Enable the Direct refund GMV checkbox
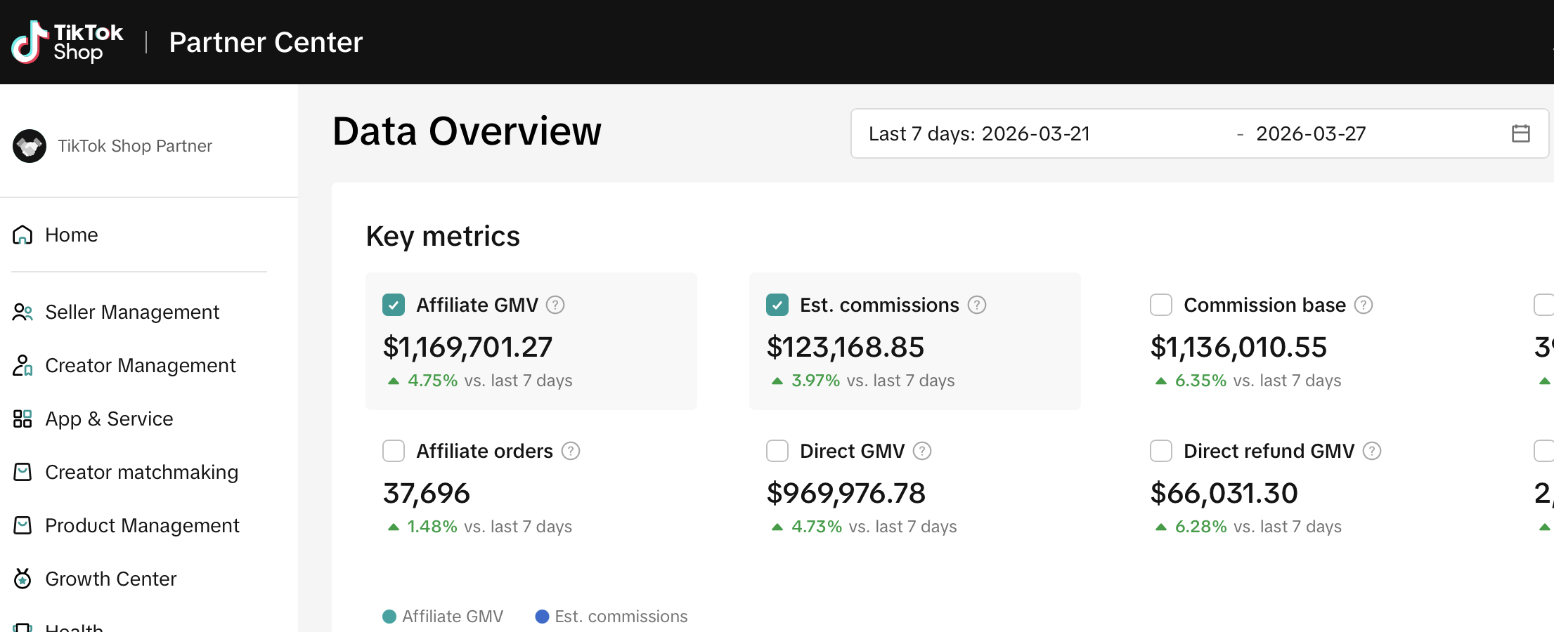 coord(1161,451)
